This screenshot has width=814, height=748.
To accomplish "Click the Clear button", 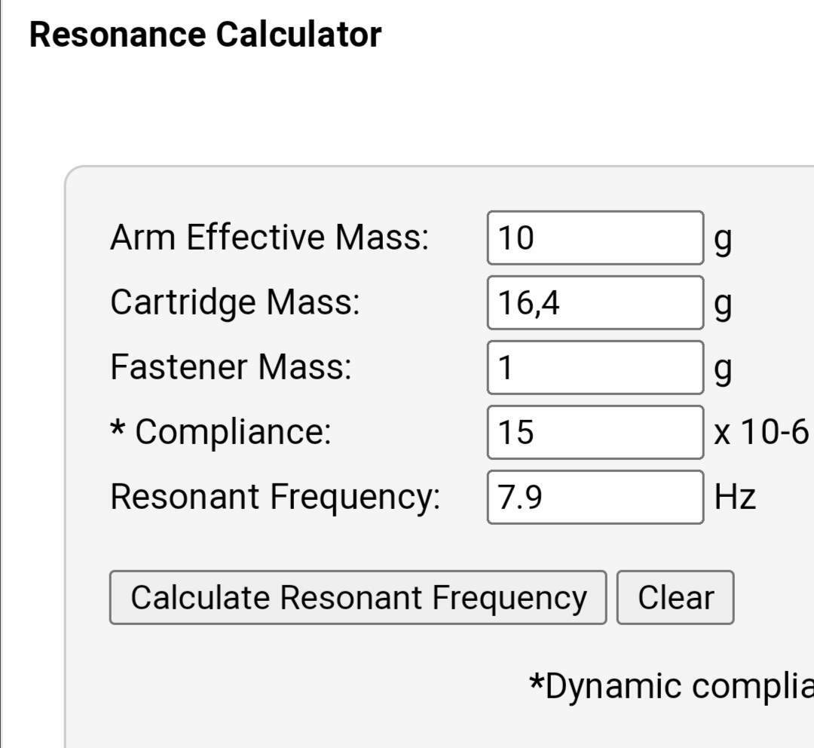I will point(675,597).
